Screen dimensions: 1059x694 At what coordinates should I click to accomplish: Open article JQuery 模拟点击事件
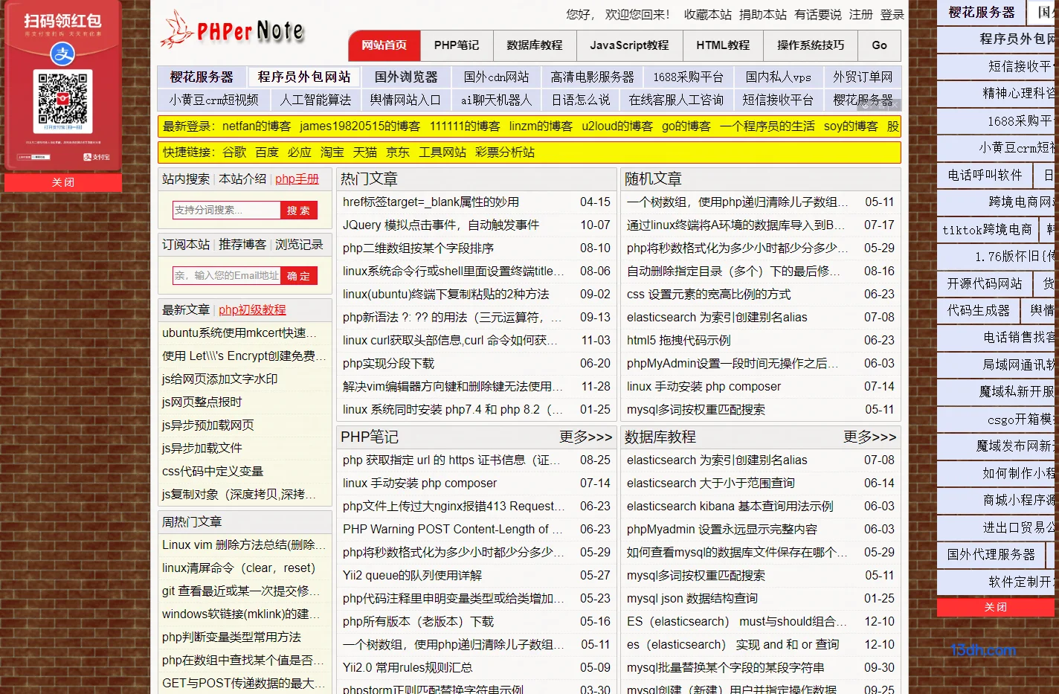[441, 225]
